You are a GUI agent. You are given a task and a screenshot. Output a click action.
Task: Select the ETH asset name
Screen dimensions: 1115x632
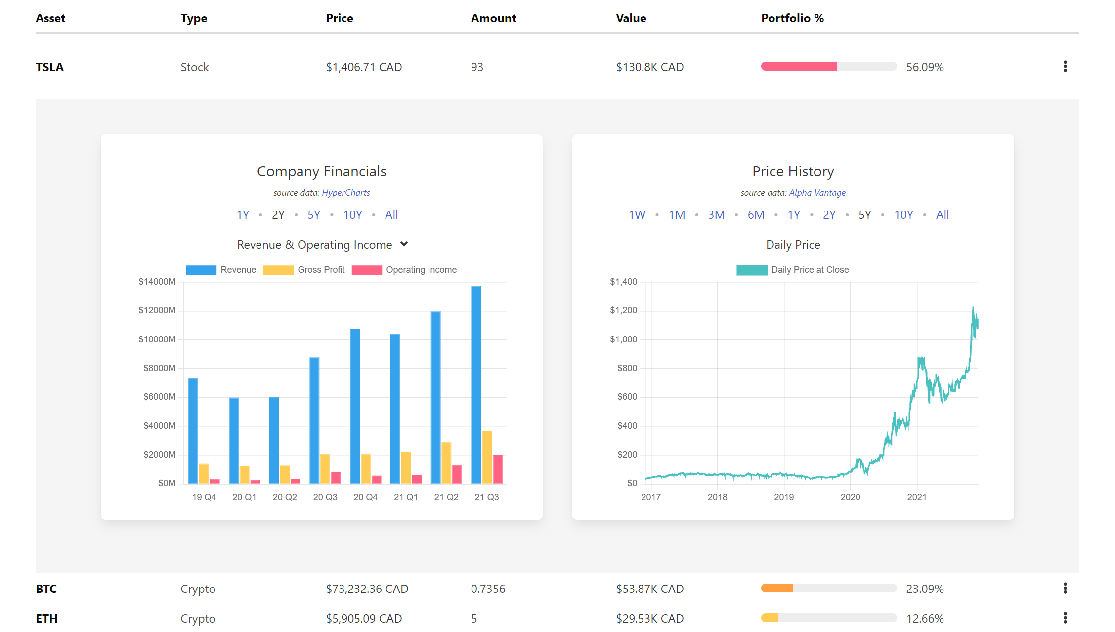point(46,618)
